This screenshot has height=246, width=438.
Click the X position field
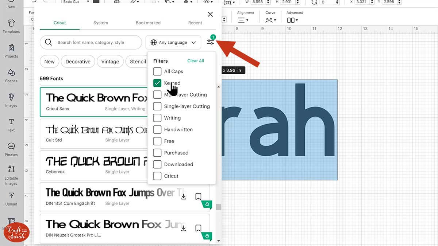(x=362, y=2)
